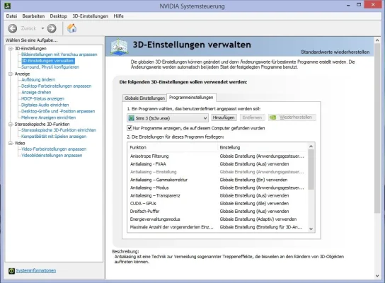Click settings list scroll-up arrow
The image size is (385, 283).
(x=311, y=146)
